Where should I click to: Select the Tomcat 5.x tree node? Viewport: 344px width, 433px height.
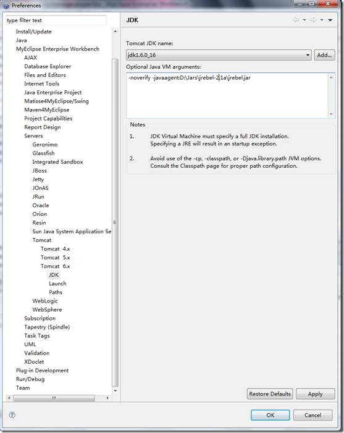[56, 257]
